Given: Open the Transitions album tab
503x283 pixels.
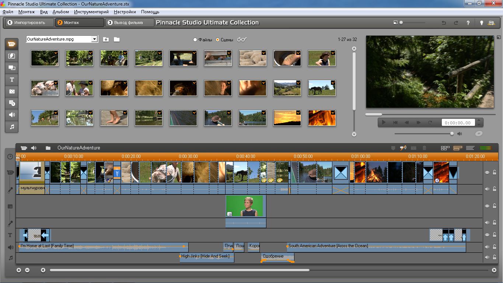Looking at the screenshot, I should (x=12, y=56).
